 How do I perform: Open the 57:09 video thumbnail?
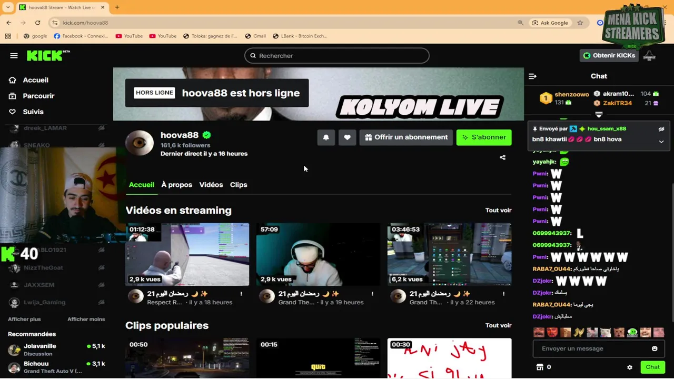click(318, 254)
